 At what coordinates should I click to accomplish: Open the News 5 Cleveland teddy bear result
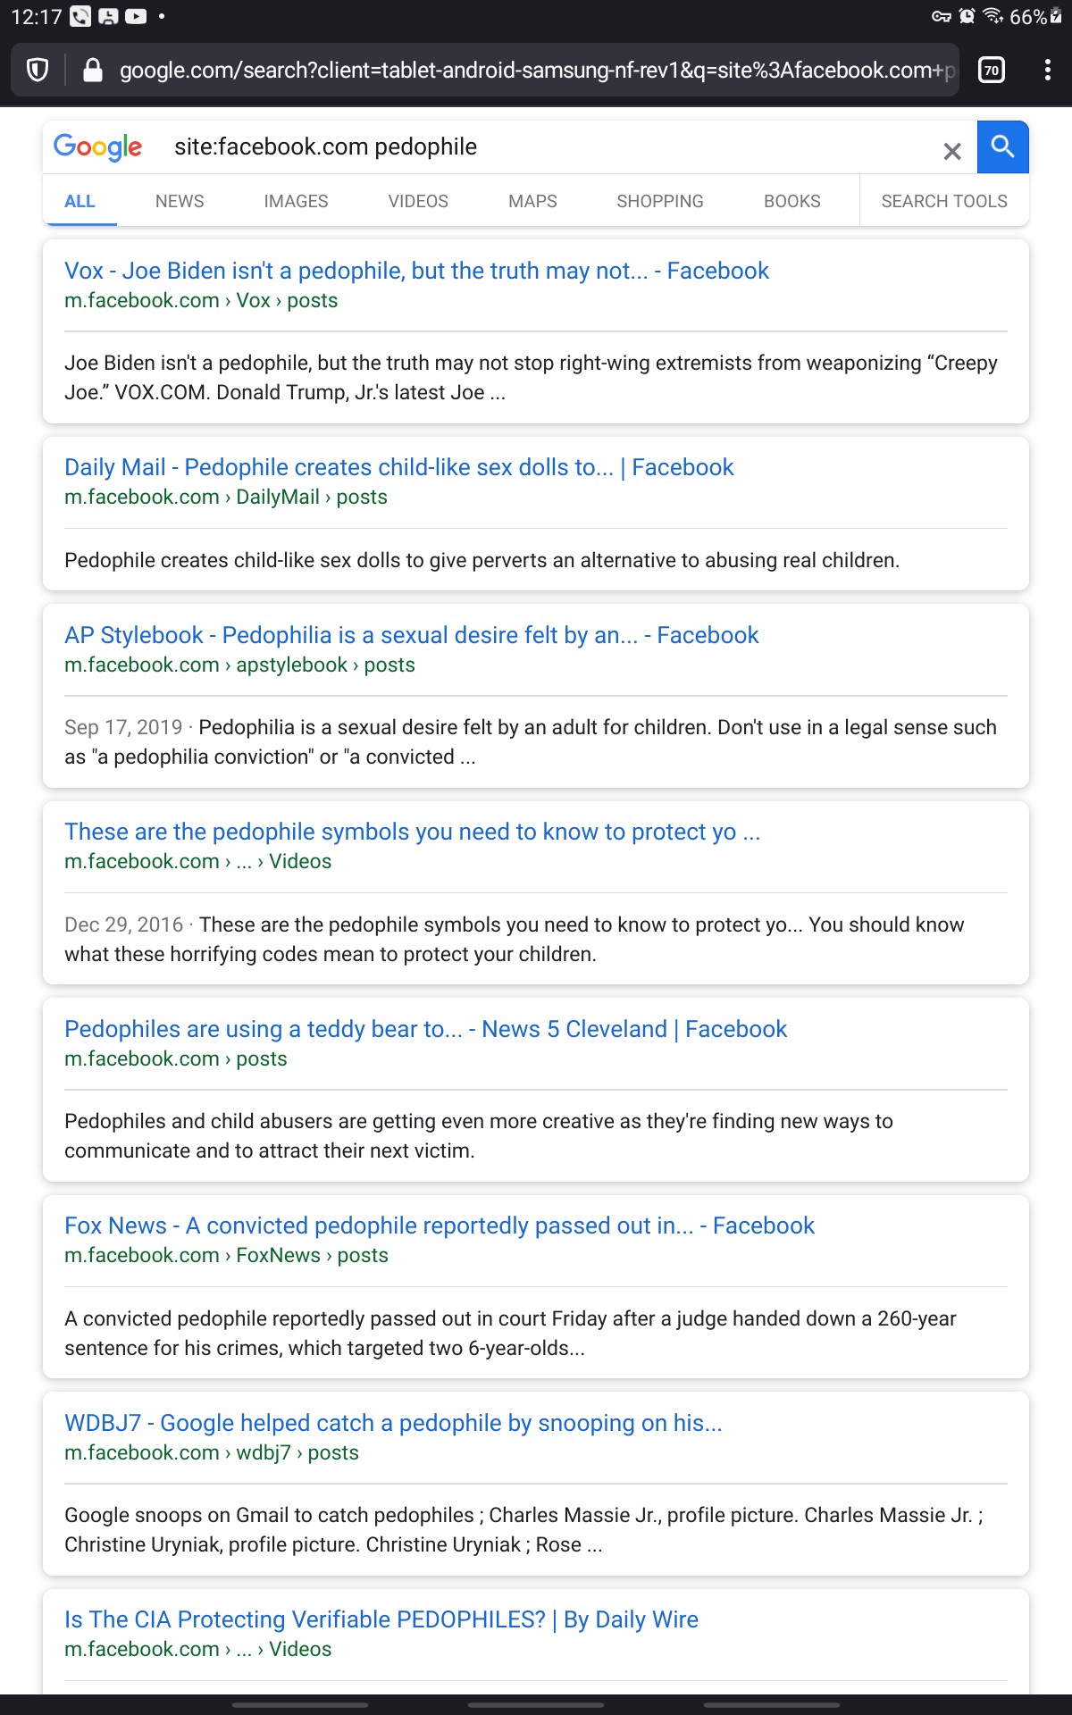(425, 1029)
